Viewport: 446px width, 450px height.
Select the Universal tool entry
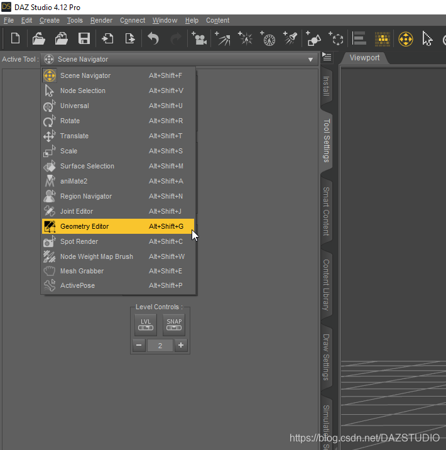pos(118,106)
